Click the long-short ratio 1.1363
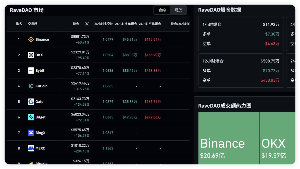Screen dimensions: 300x169 (108, 148)
